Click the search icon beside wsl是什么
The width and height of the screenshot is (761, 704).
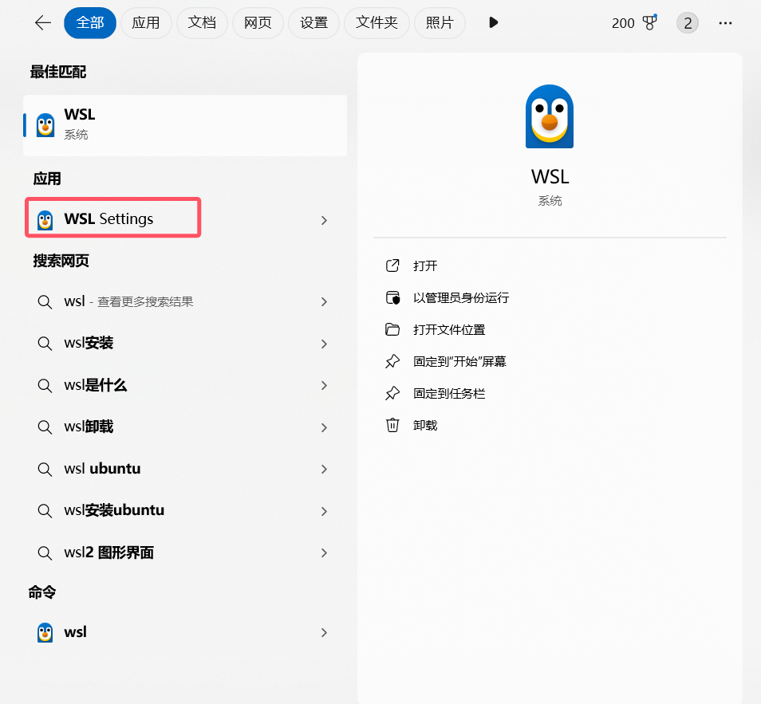[45, 386]
